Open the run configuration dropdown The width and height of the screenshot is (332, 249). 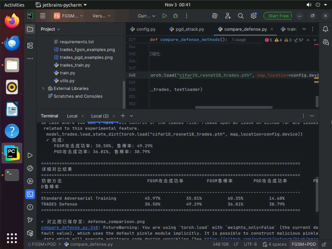[x=147, y=16]
